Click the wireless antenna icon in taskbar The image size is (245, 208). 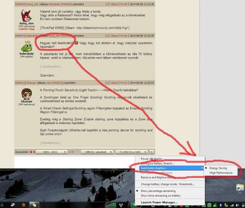(121, 205)
